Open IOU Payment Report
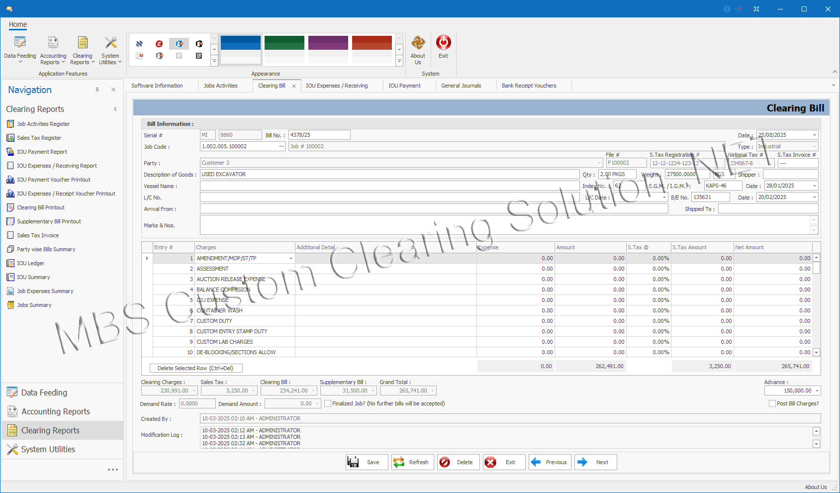Image resolution: width=840 pixels, height=493 pixels. [x=42, y=152]
